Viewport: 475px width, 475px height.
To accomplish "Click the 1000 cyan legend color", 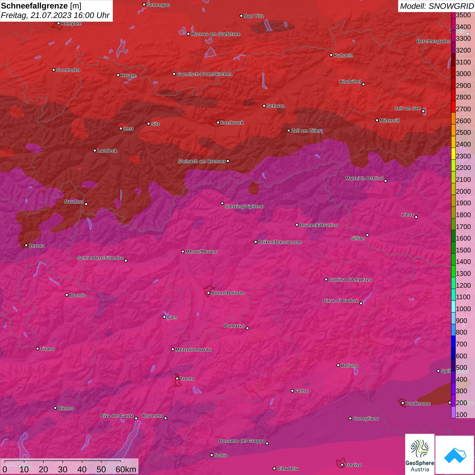I will (453, 306).
